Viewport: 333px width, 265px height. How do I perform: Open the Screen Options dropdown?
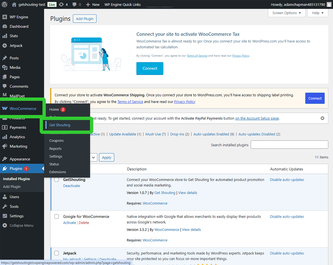click(x=286, y=13)
